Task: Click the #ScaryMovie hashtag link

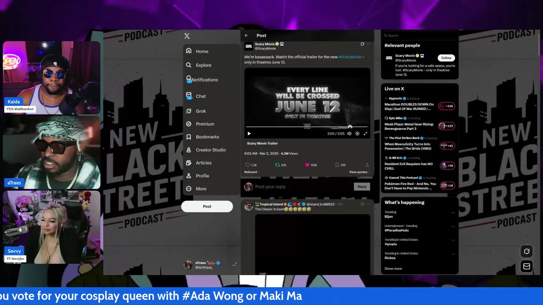Action: click(350, 57)
